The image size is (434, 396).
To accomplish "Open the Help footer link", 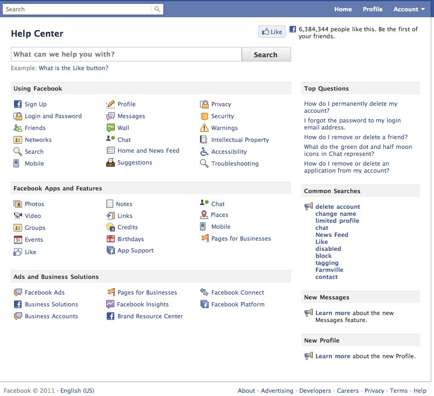I will (420, 391).
